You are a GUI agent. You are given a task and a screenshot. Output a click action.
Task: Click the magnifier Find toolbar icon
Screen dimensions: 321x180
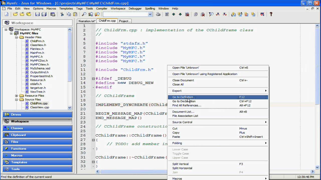pyautogui.click(x=84, y=14)
